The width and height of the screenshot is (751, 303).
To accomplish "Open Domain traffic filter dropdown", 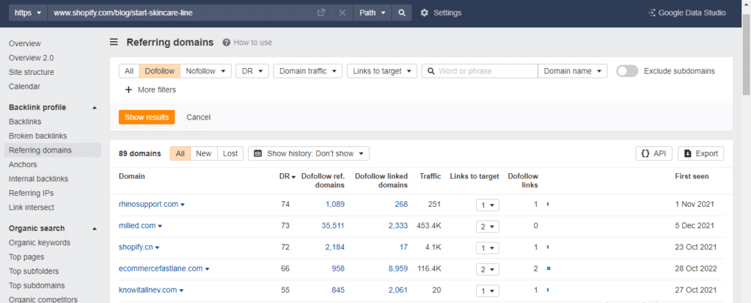I will (308, 71).
